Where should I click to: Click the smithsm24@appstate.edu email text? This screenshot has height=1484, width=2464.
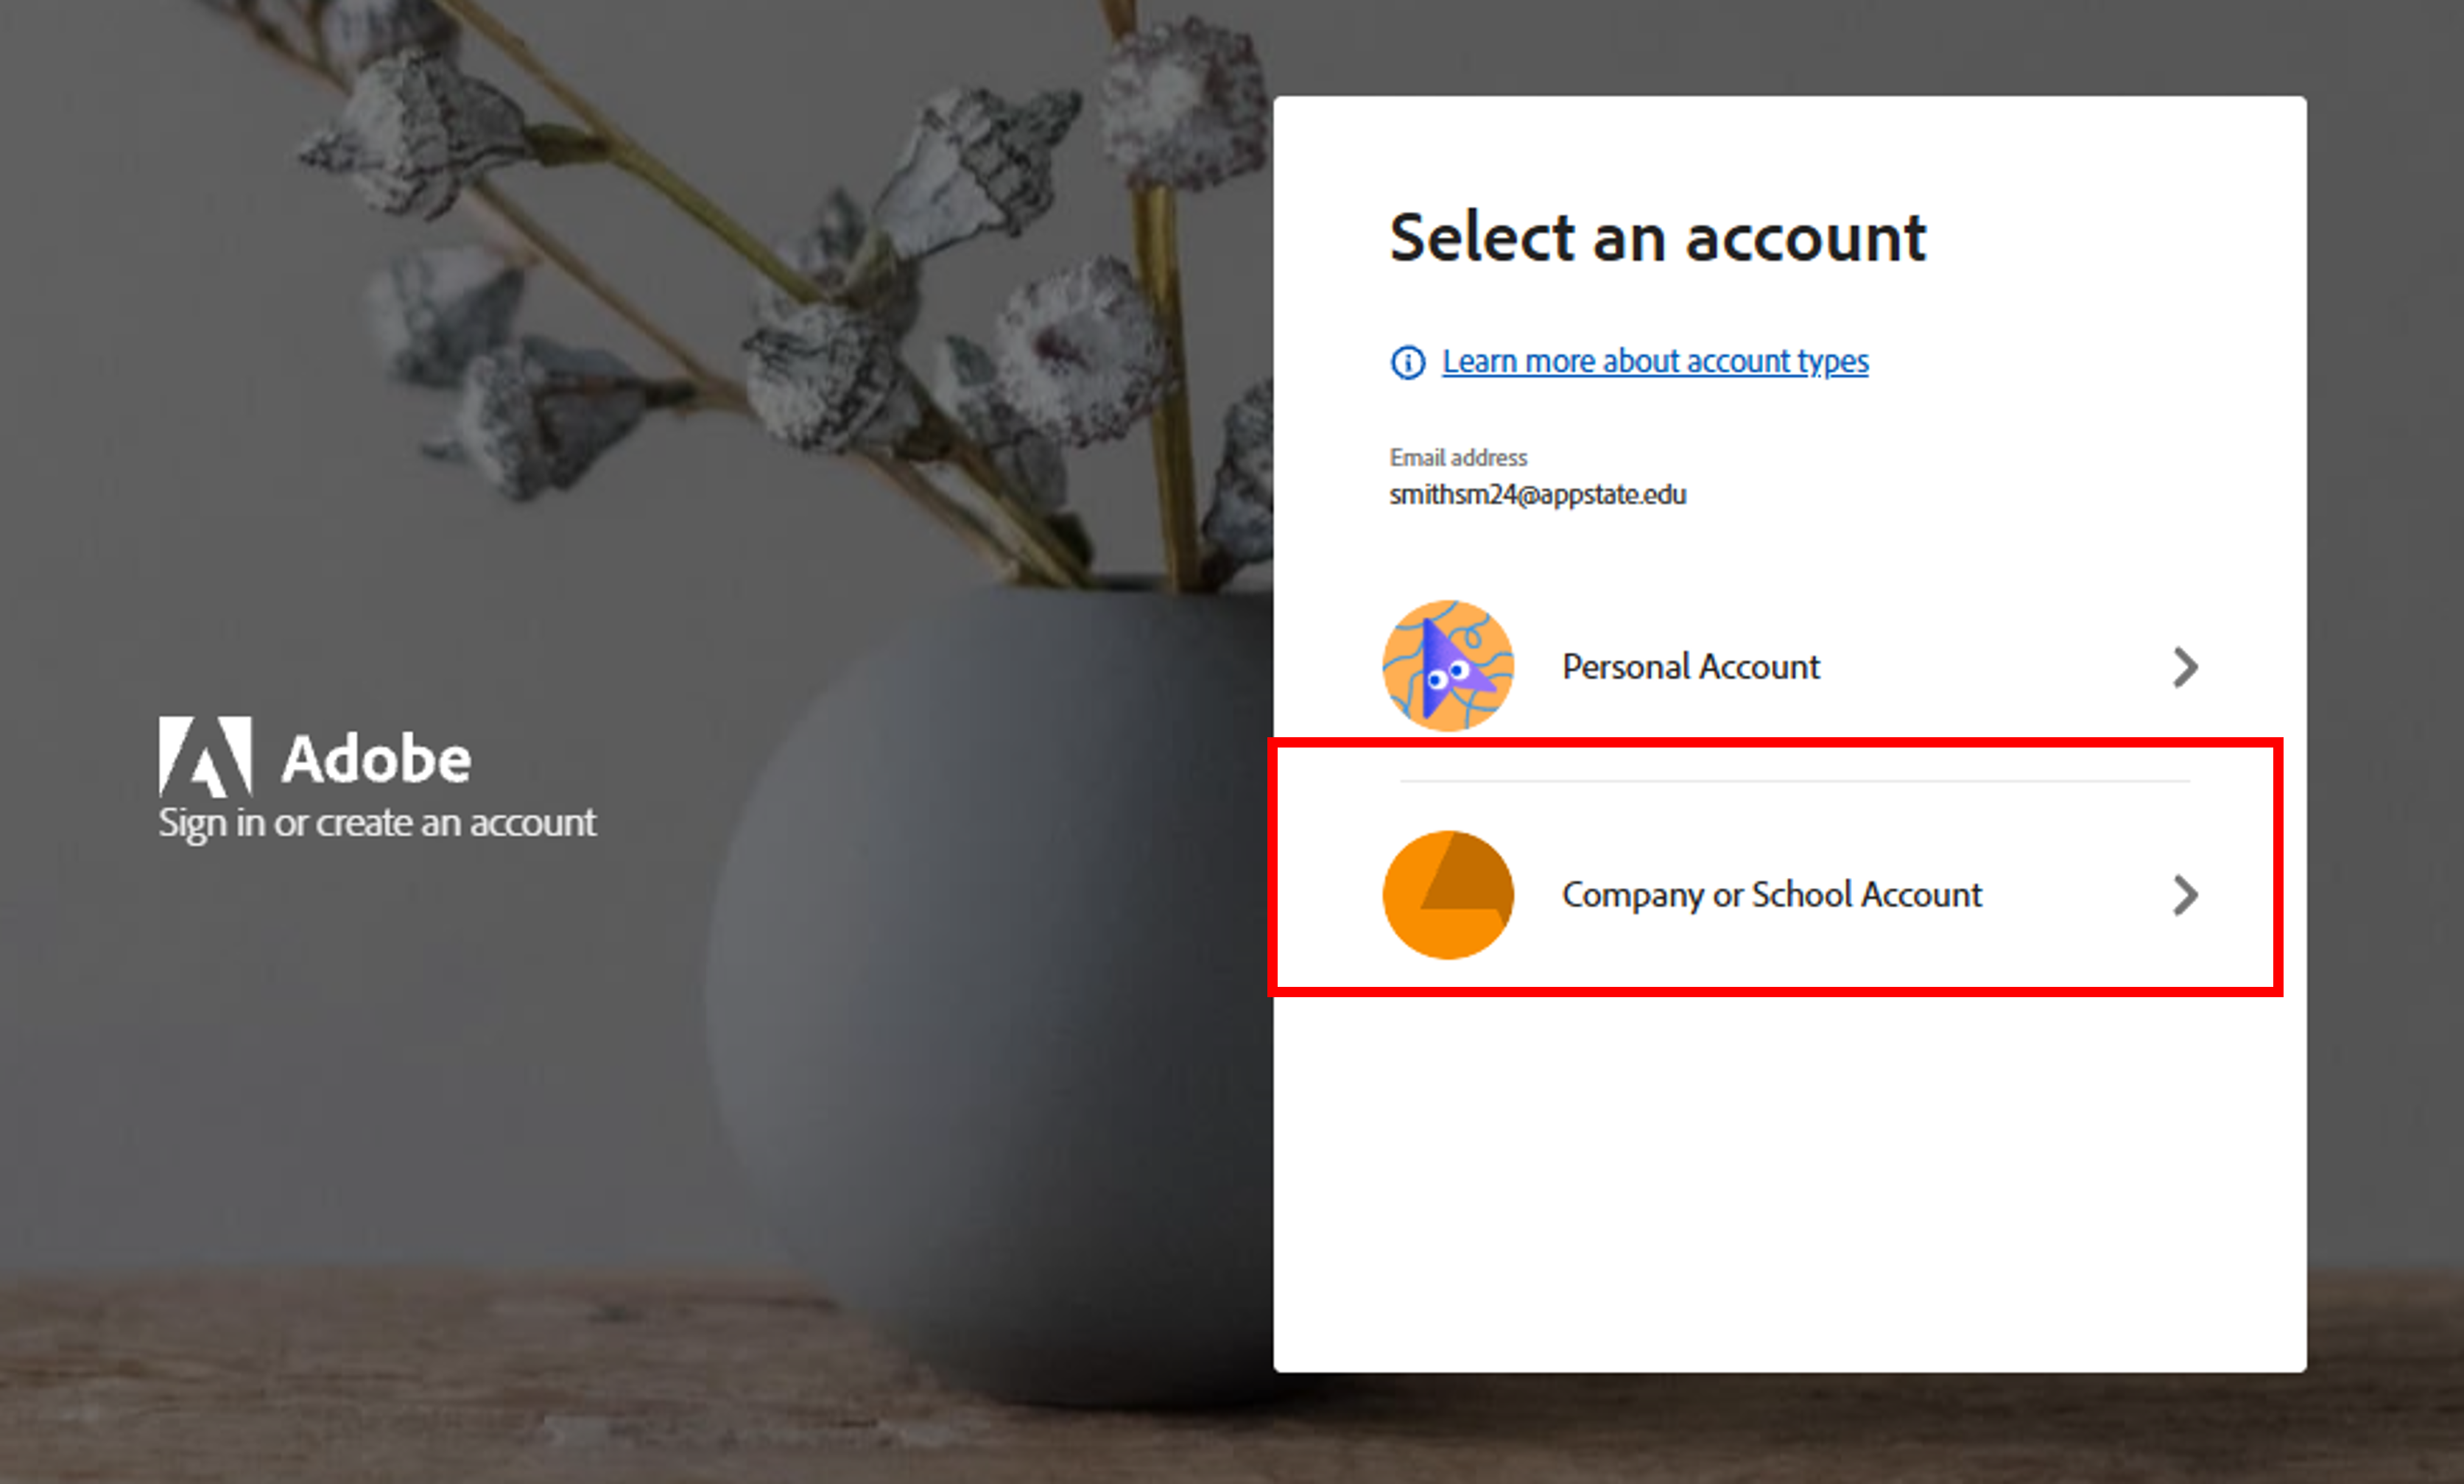tap(1538, 495)
